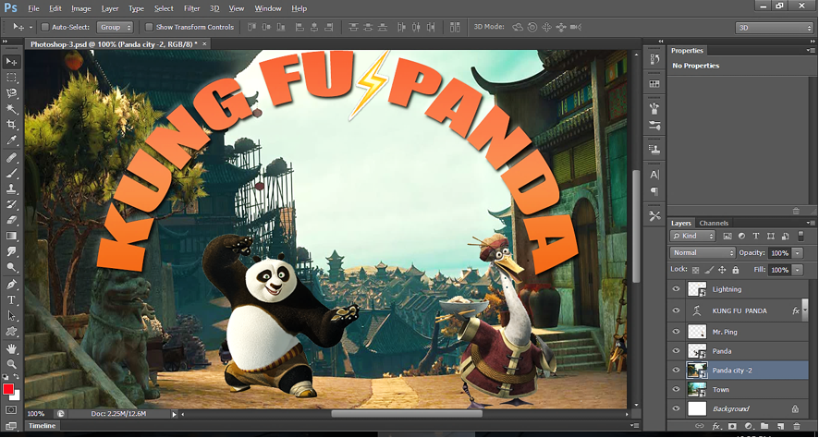The width and height of the screenshot is (819, 438).
Task: Open the Opacity slider dropdown arrow
Action: coord(798,252)
